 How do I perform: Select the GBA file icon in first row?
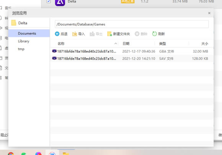point(54,51)
